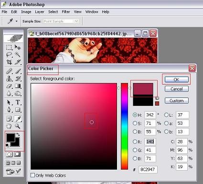This screenshot has width=203, height=184.
Task: Click the hex color field 8C2947
Action: coord(148,170)
